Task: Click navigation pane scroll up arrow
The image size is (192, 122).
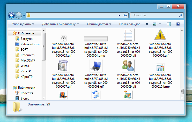Action: point(44,30)
